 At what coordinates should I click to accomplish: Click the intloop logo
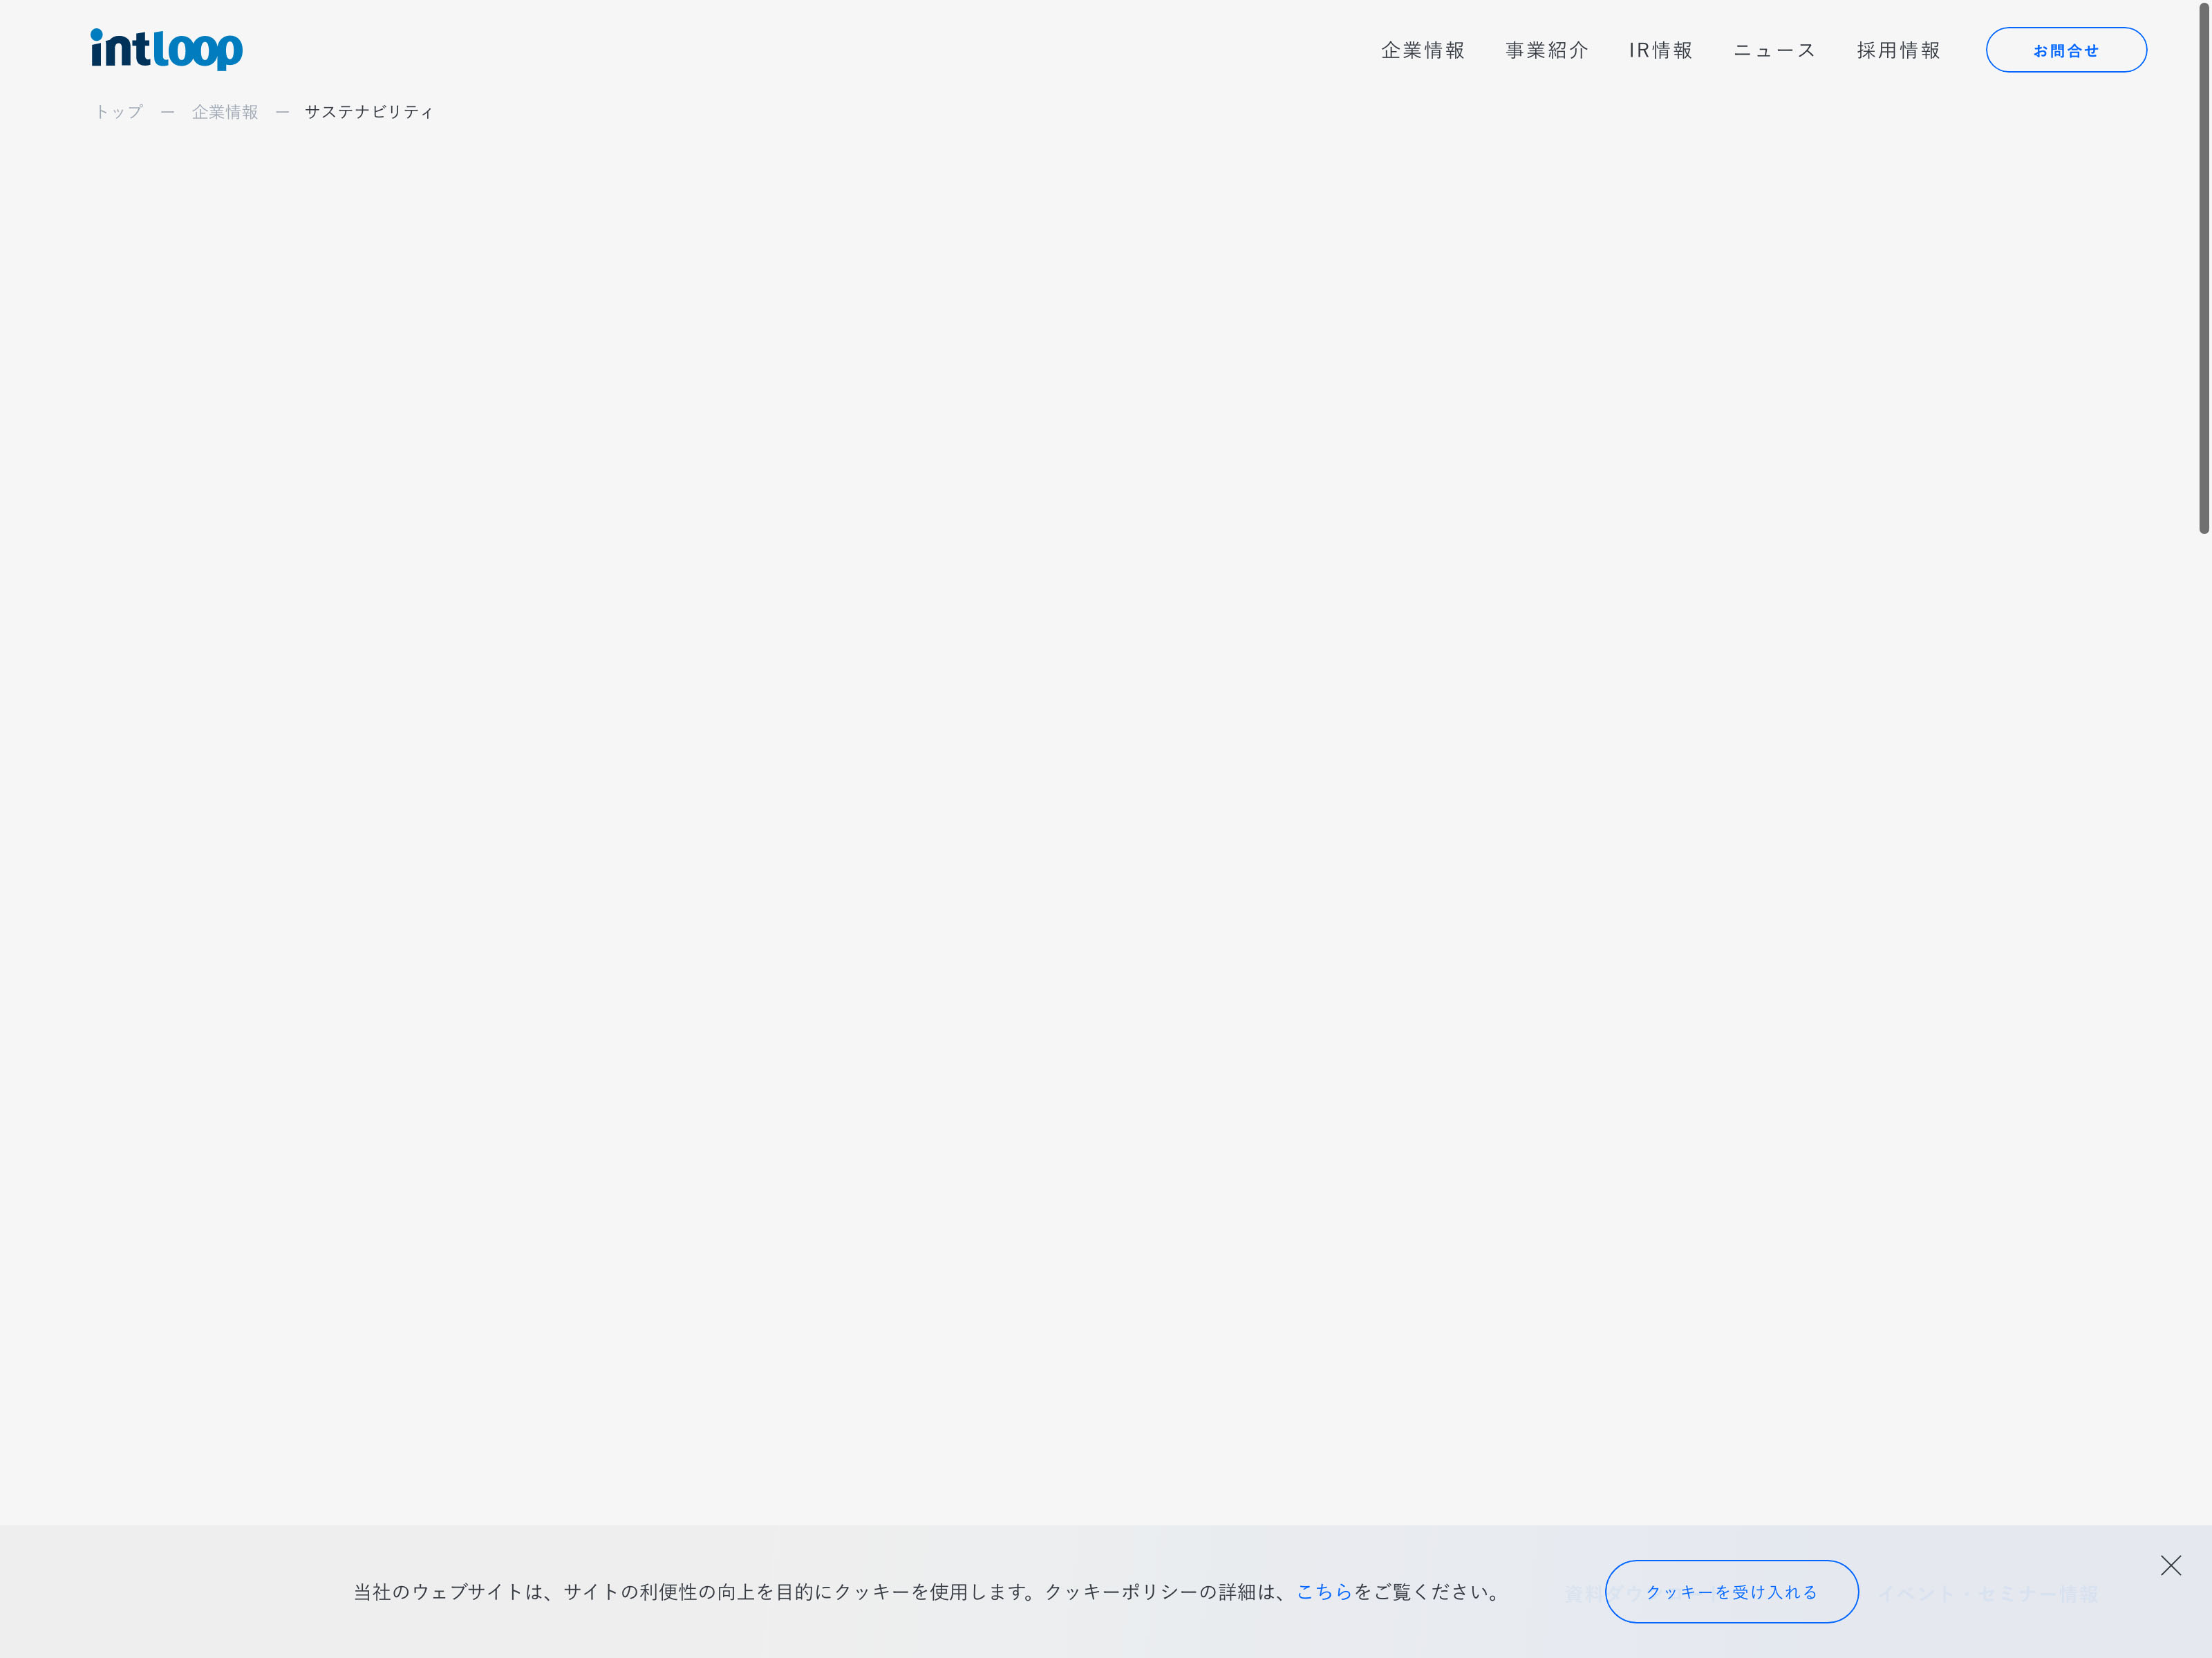point(166,49)
